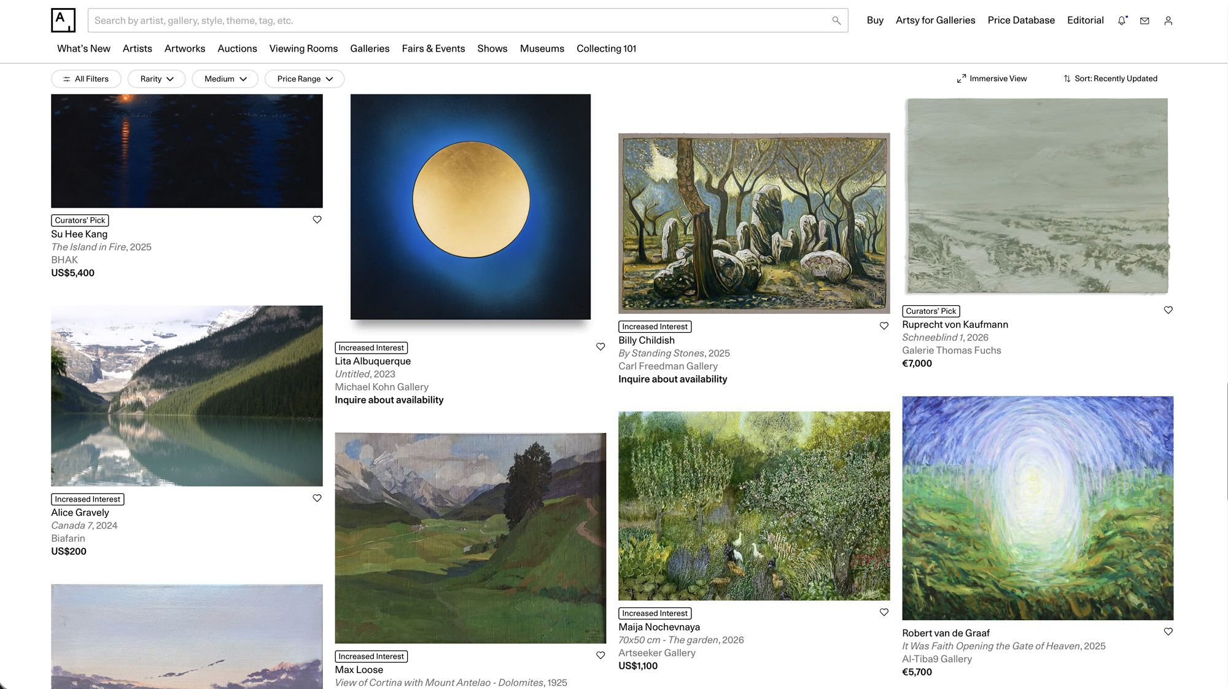Click artist name Maija Nochevnaya

659,627
